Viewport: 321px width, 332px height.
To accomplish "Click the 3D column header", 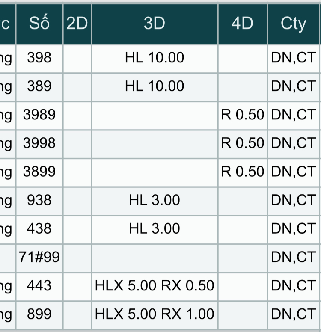I will [155, 24].
